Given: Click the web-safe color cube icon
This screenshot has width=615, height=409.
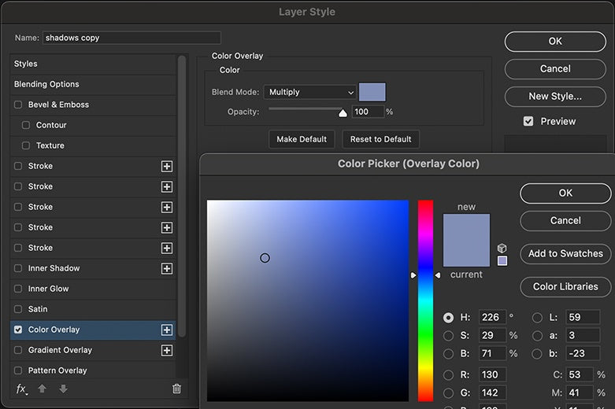Looking at the screenshot, I should [x=502, y=248].
